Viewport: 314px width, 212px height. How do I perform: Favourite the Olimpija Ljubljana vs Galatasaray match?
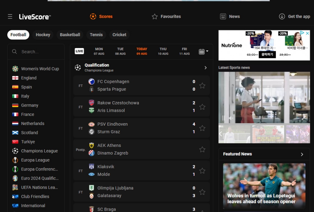202,192
